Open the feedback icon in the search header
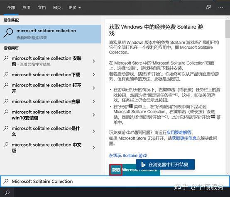 click(208, 7)
